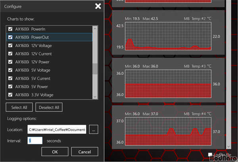
Task: Click MB Temp #4 title text
Action: 198,114
